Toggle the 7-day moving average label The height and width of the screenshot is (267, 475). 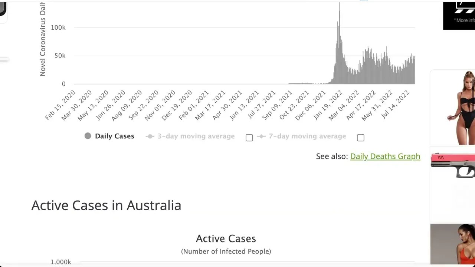(x=307, y=136)
